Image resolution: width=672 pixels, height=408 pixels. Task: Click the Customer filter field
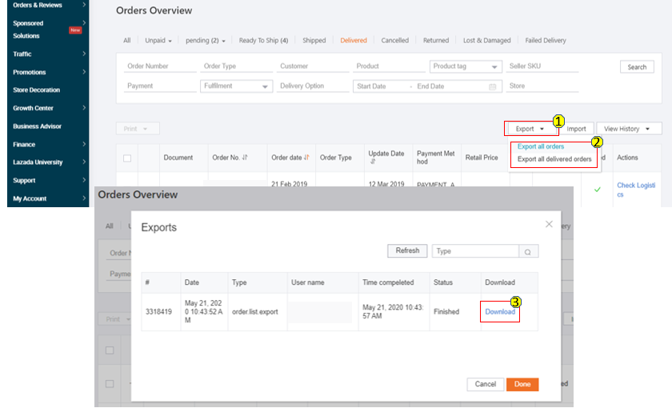(313, 66)
